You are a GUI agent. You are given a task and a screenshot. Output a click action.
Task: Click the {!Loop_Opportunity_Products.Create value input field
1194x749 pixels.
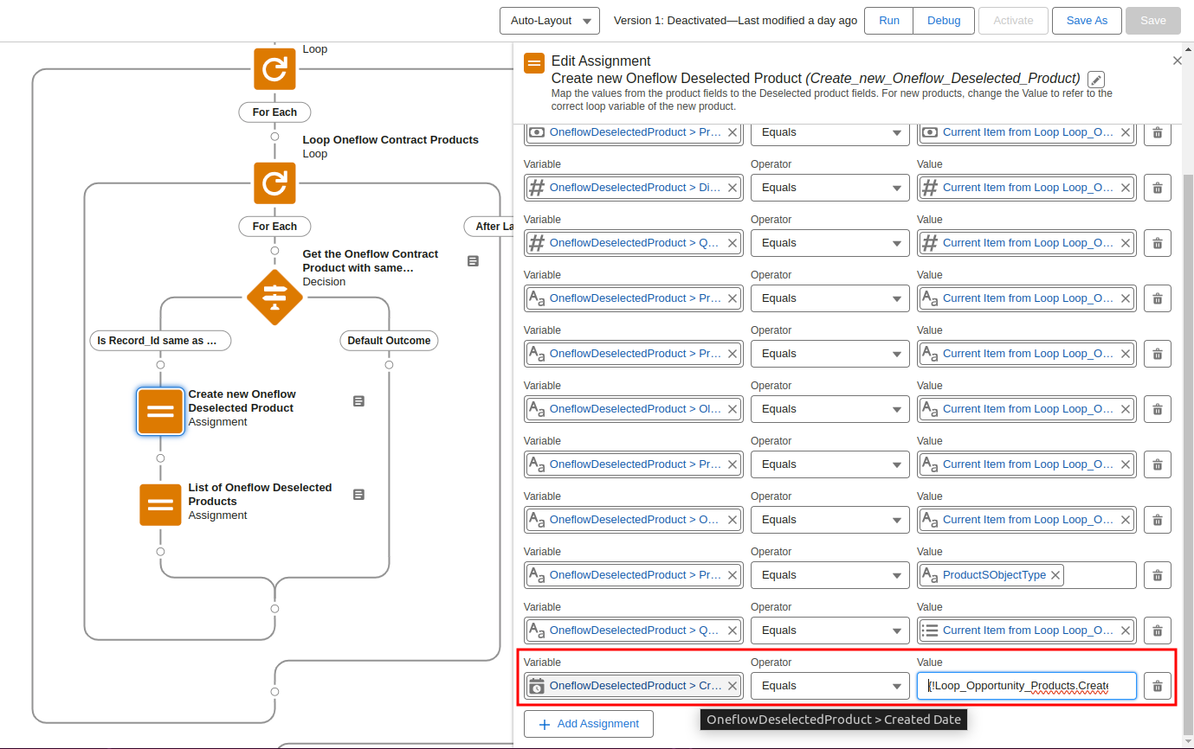point(1027,686)
